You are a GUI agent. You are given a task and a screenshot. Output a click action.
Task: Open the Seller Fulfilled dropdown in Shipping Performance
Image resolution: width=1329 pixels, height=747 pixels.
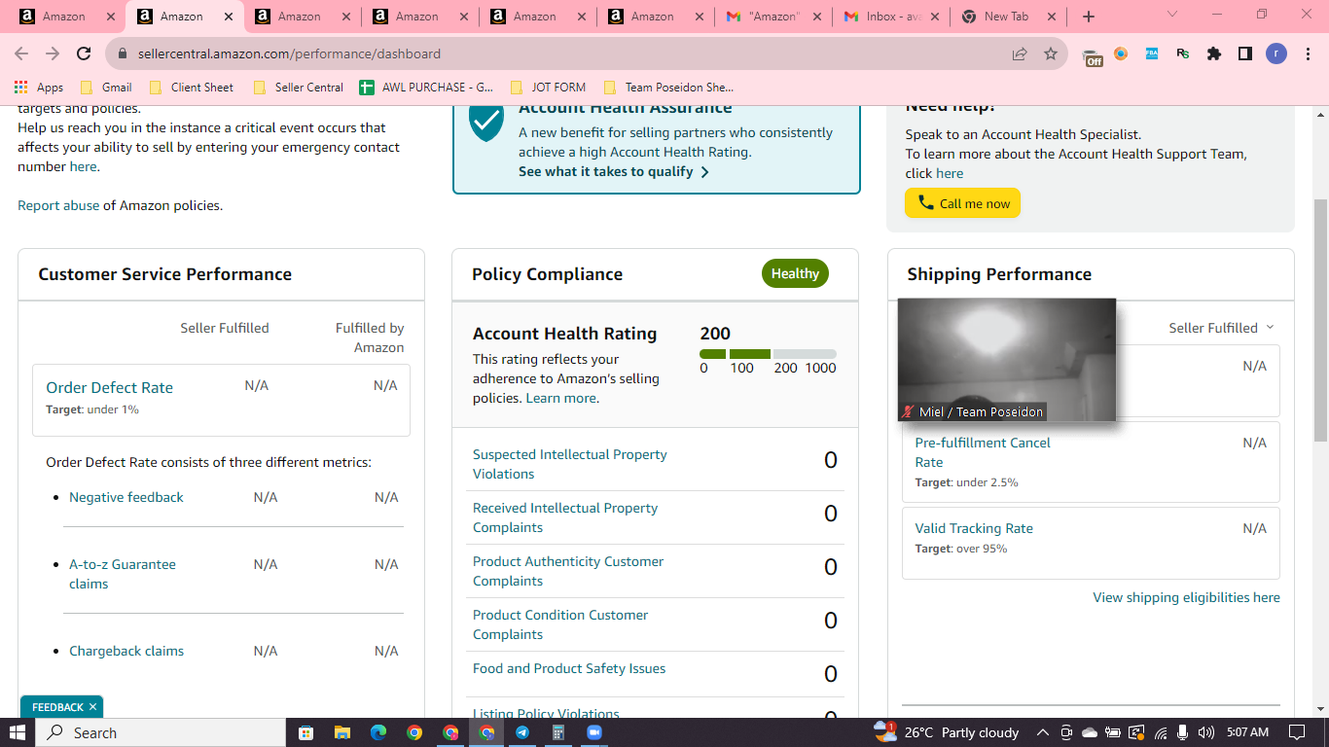(1221, 328)
